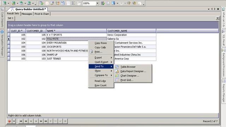
Task: Go to the previous record
Action: click(x=31, y=121)
